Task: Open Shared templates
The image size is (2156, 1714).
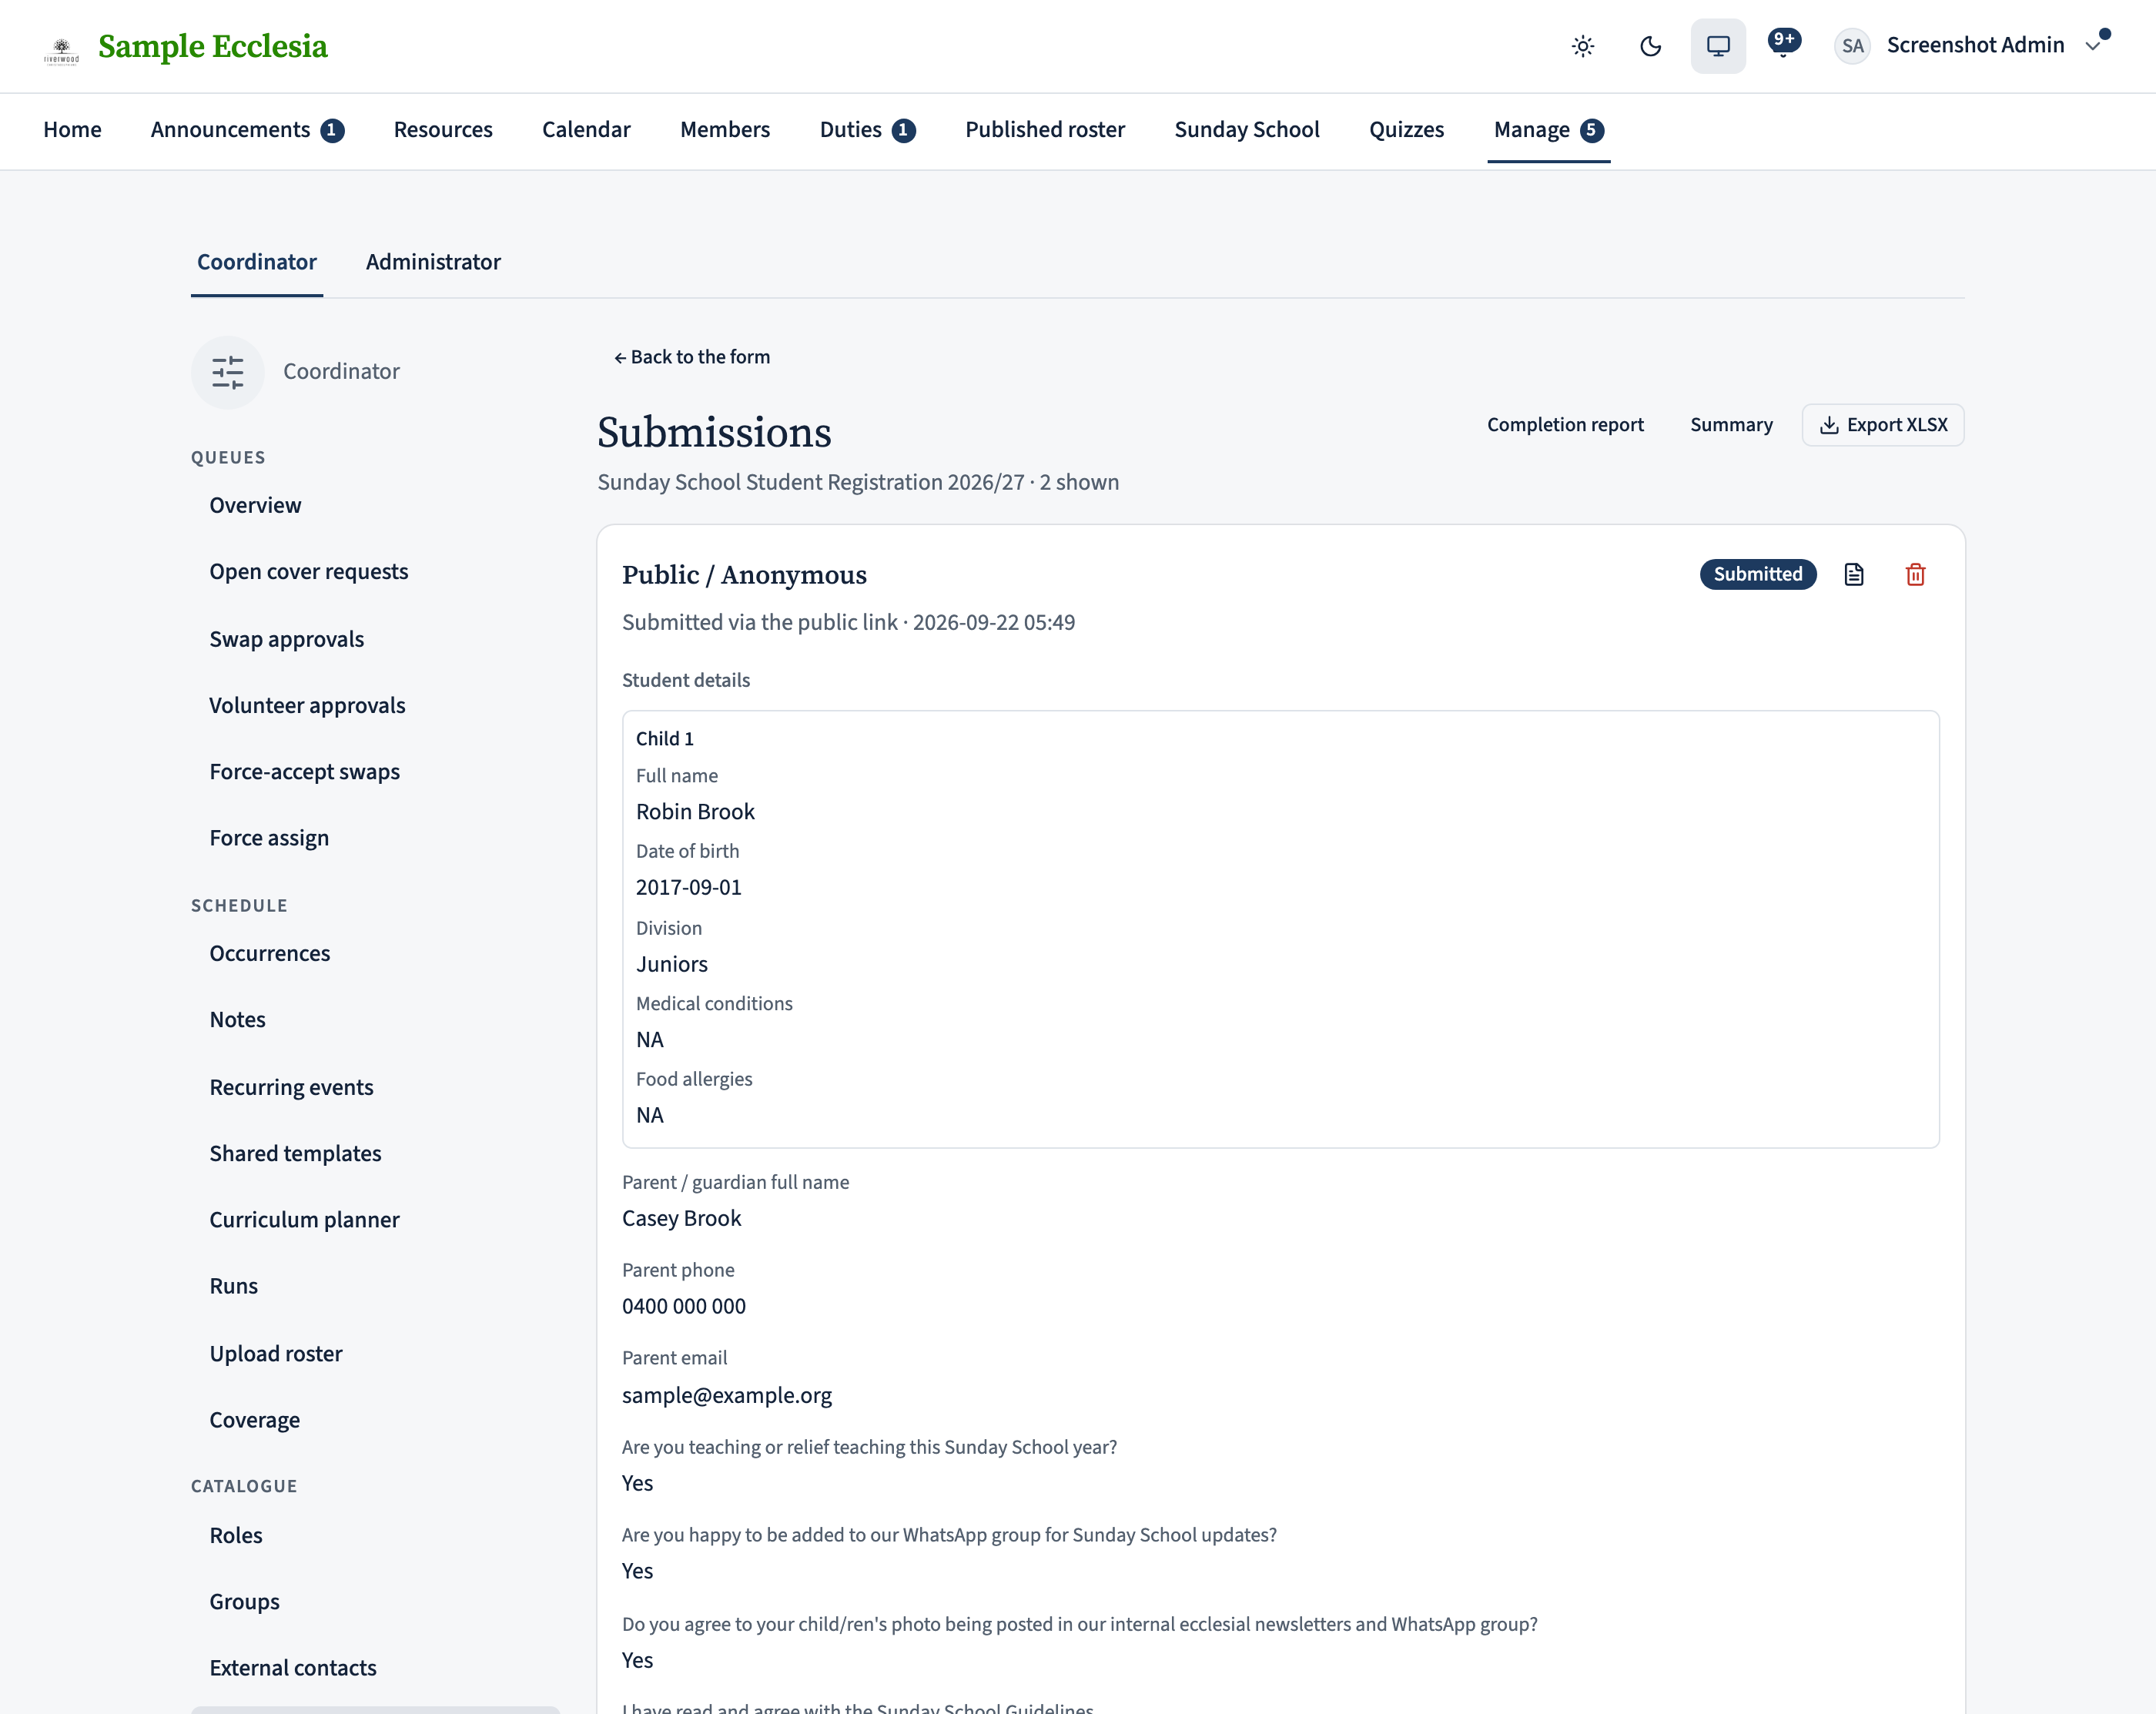Action: [x=295, y=1154]
